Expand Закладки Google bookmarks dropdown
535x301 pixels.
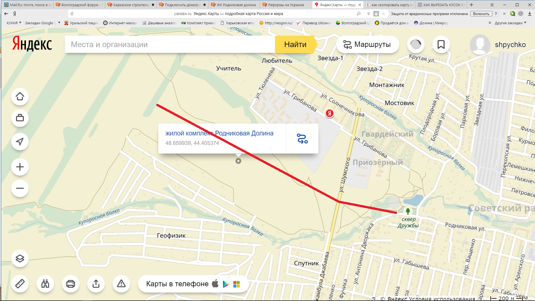pyautogui.click(x=42, y=23)
